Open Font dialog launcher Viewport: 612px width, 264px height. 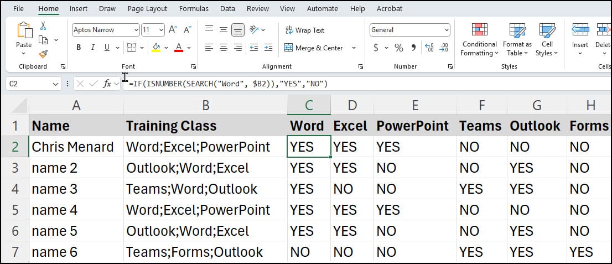(x=193, y=67)
